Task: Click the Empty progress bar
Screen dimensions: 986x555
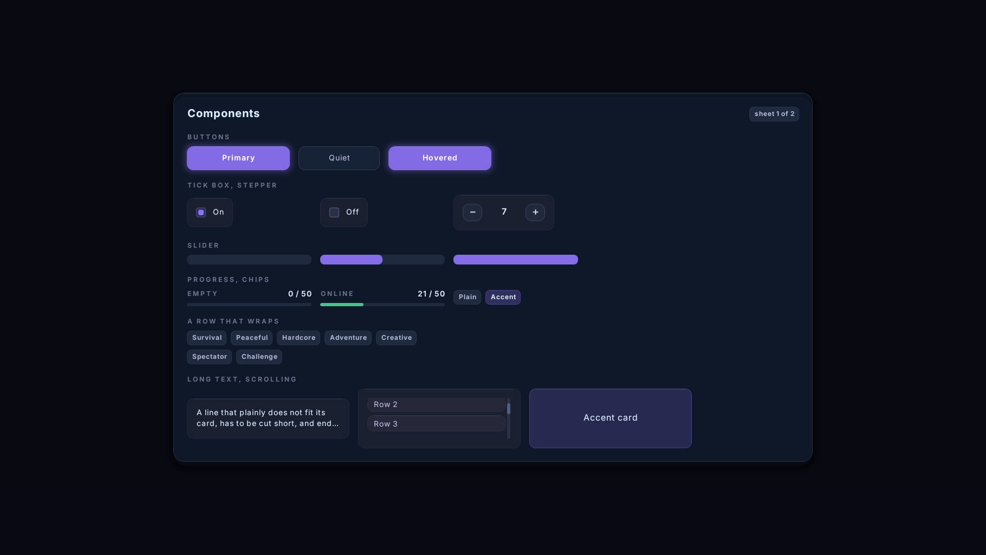Action: tap(249, 305)
